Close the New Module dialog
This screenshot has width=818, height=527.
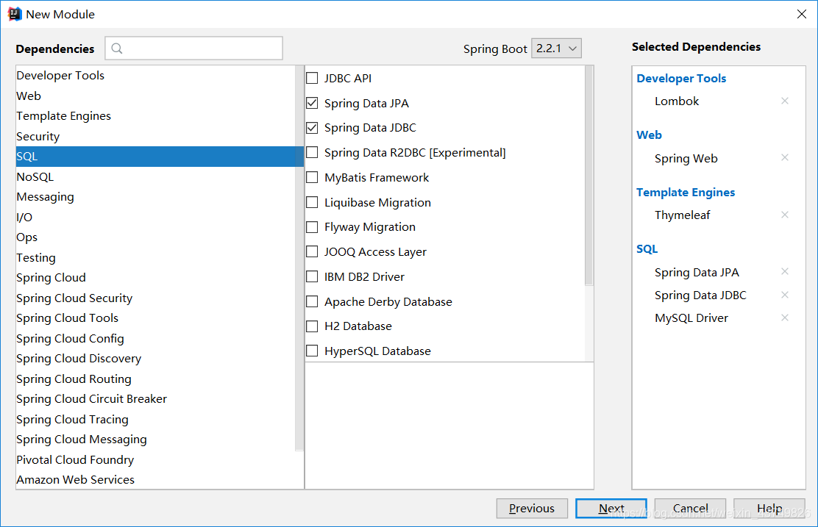(x=802, y=14)
